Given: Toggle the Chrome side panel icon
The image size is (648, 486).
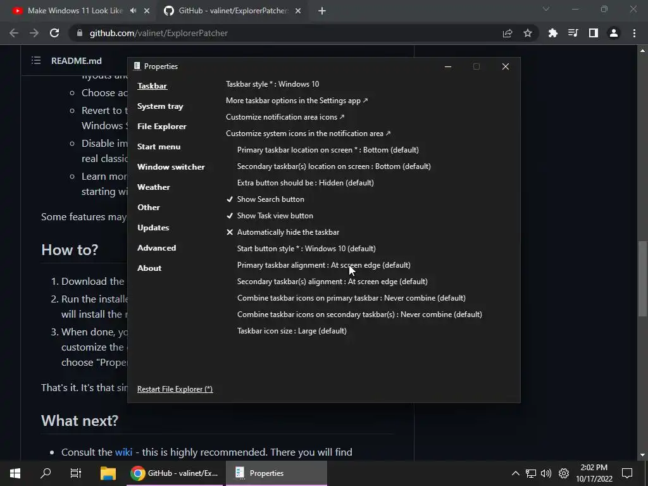Looking at the screenshot, I should point(594,33).
